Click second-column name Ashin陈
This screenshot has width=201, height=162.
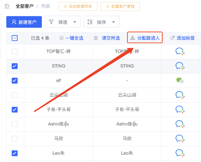pyautogui.click(x=127, y=124)
